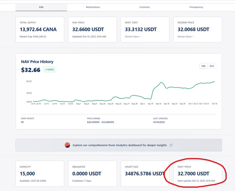
Task: Switch chart to Area view
Action: (211, 66)
